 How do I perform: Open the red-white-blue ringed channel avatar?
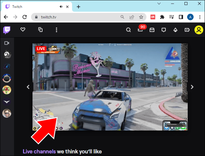point(7,78)
